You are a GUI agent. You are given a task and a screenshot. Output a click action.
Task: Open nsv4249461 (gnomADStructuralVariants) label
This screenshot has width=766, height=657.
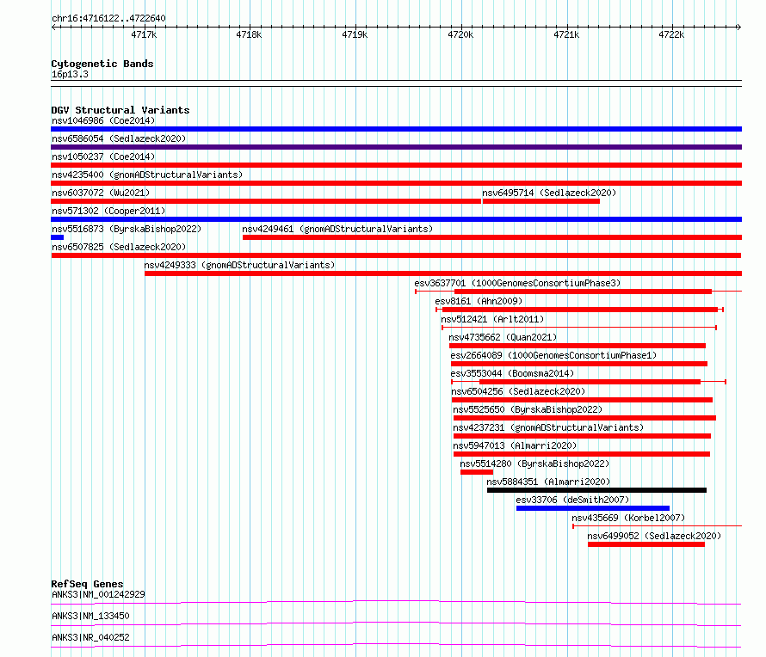click(x=337, y=229)
